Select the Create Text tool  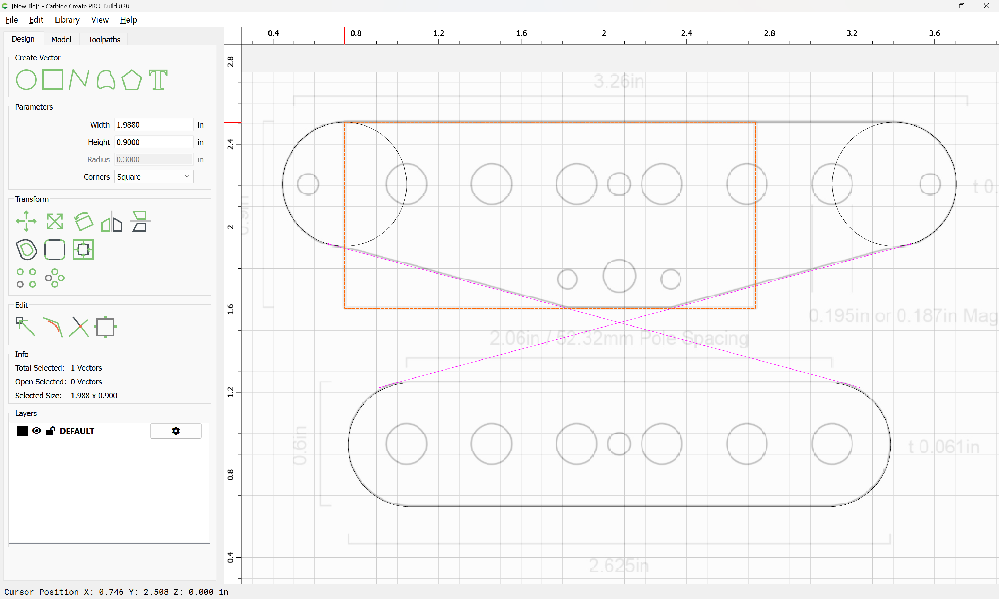coord(158,79)
